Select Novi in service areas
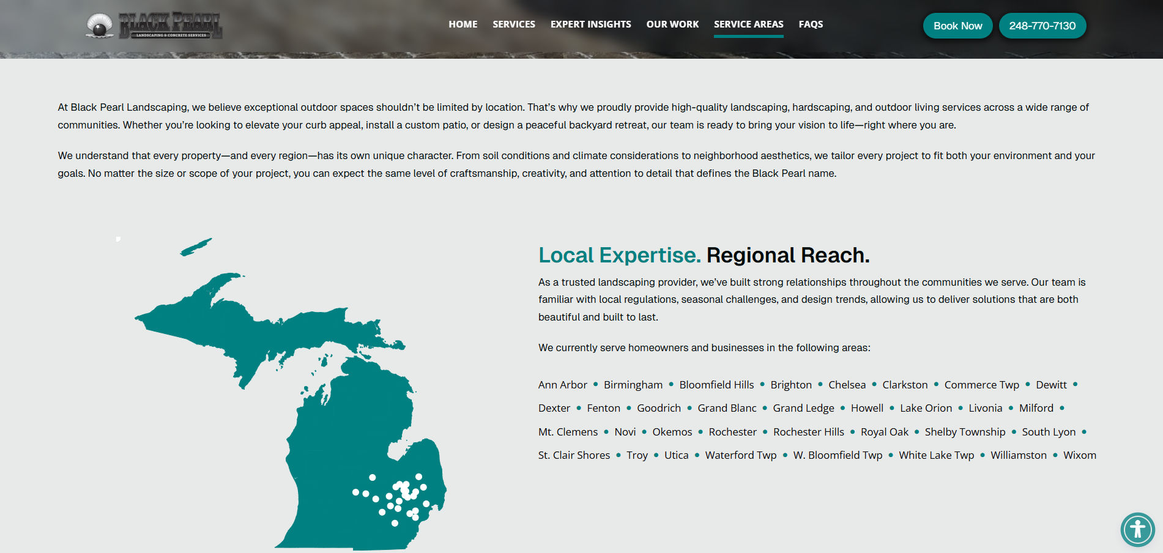1163x553 pixels. pyautogui.click(x=625, y=432)
